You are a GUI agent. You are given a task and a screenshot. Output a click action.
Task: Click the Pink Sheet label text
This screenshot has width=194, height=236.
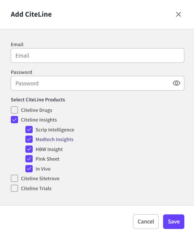pyautogui.click(x=48, y=159)
